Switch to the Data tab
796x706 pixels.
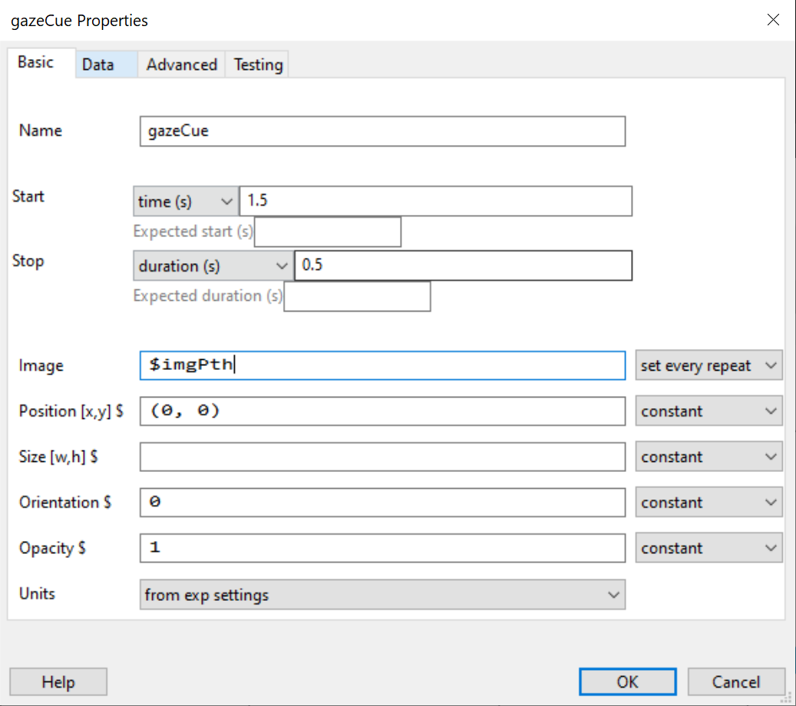click(98, 64)
